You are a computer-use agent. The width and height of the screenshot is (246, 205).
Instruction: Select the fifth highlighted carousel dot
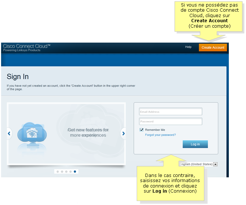[75, 171]
